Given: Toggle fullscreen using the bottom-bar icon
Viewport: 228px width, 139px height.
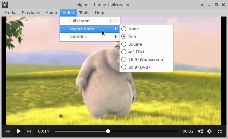Looking at the screenshot, I should pyautogui.click(x=209, y=131).
